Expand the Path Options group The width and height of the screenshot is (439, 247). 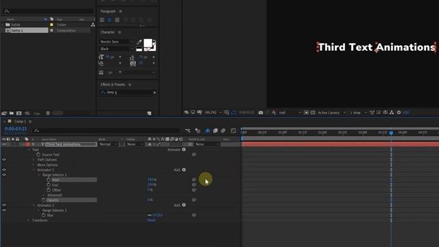pyautogui.click(x=34, y=160)
